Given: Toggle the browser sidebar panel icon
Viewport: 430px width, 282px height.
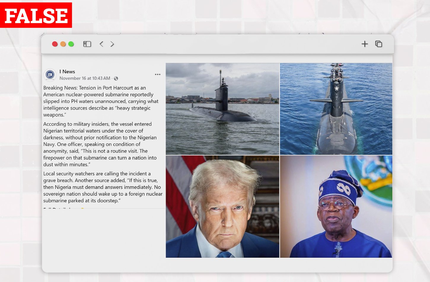Looking at the screenshot, I should click(x=87, y=44).
